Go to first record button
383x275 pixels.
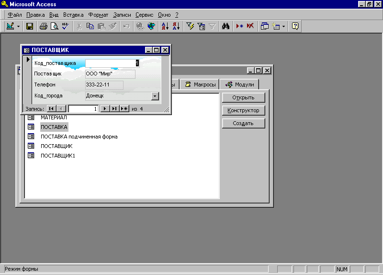coord(51,109)
